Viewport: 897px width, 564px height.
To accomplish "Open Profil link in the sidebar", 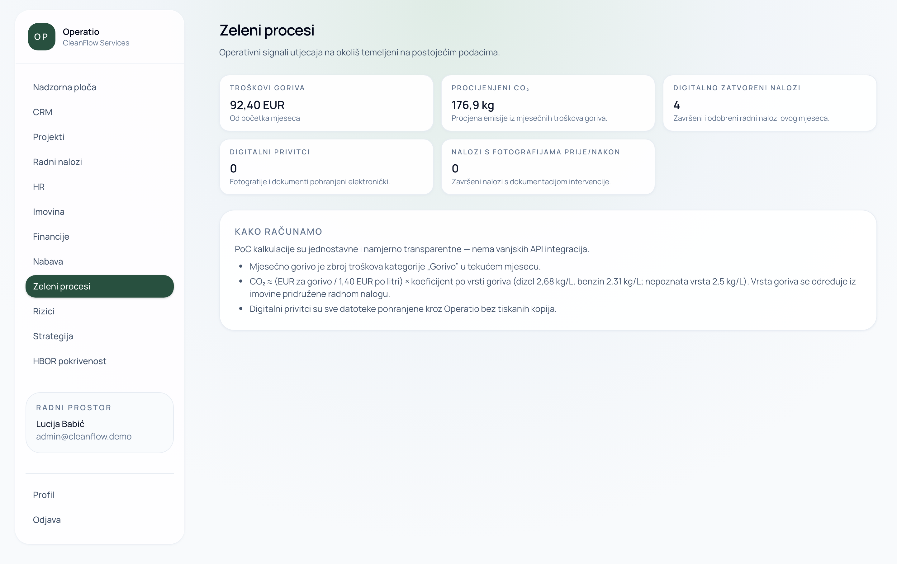I will point(99,495).
